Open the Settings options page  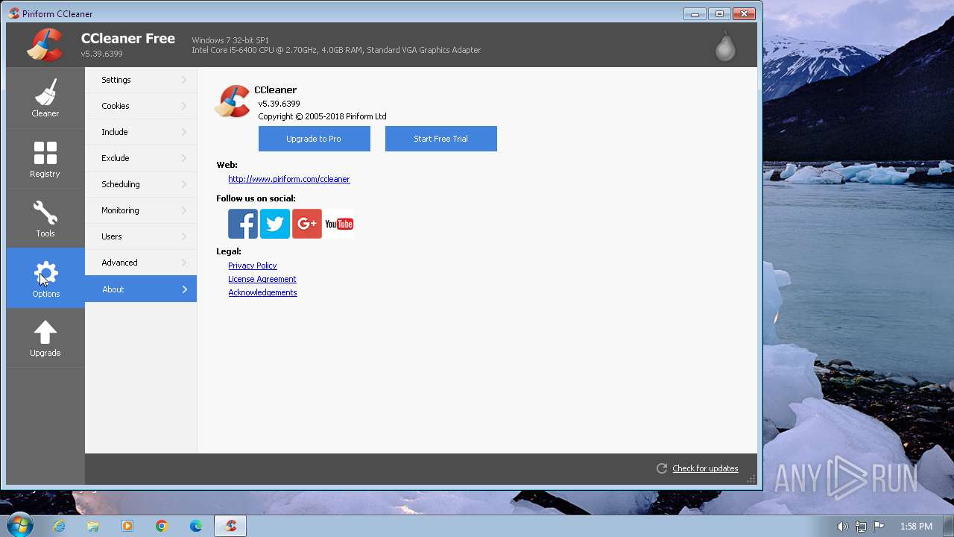(x=141, y=80)
